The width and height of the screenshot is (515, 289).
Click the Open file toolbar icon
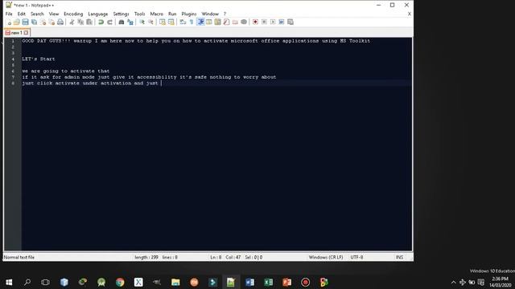pos(17,22)
